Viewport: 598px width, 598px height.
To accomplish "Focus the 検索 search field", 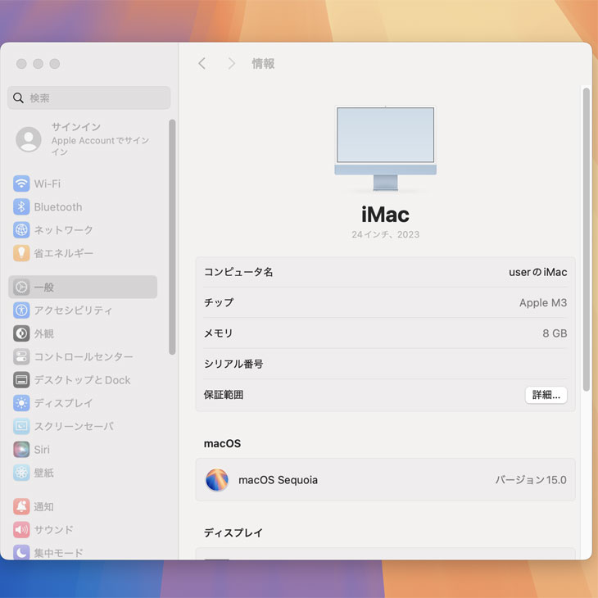I will coord(88,98).
